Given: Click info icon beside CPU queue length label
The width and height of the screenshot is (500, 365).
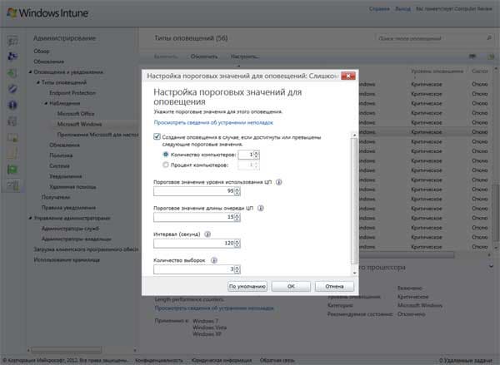Looking at the screenshot, I should 261,208.
